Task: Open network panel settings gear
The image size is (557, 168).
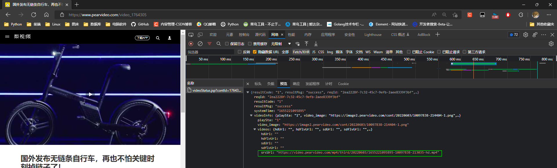Action: (x=551, y=44)
